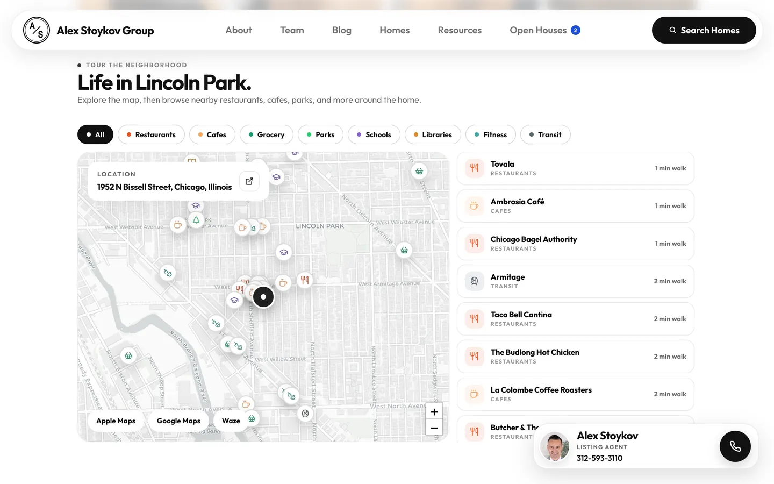This screenshot has width=774, height=484.
Task: Open the location address in external link
Action: click(249, 181)
